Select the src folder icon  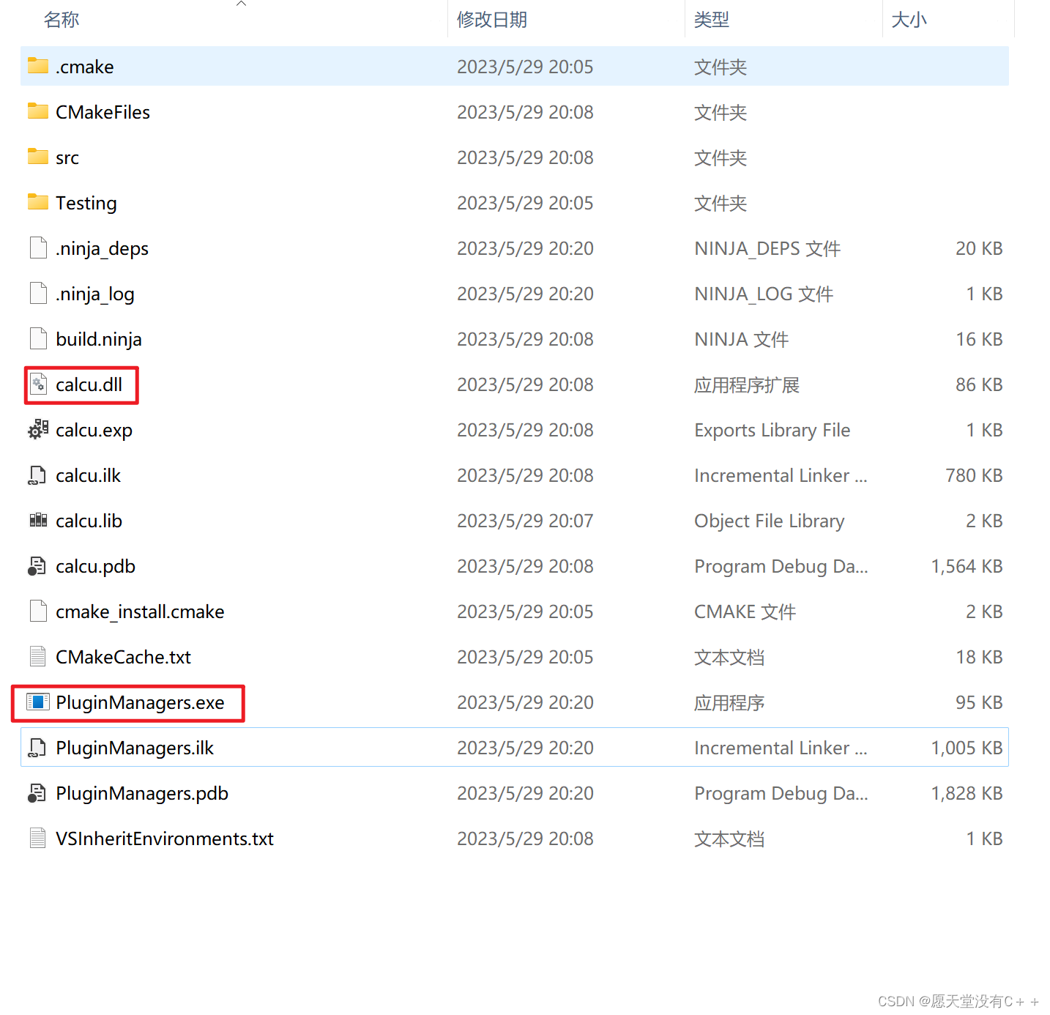[38, 157]
